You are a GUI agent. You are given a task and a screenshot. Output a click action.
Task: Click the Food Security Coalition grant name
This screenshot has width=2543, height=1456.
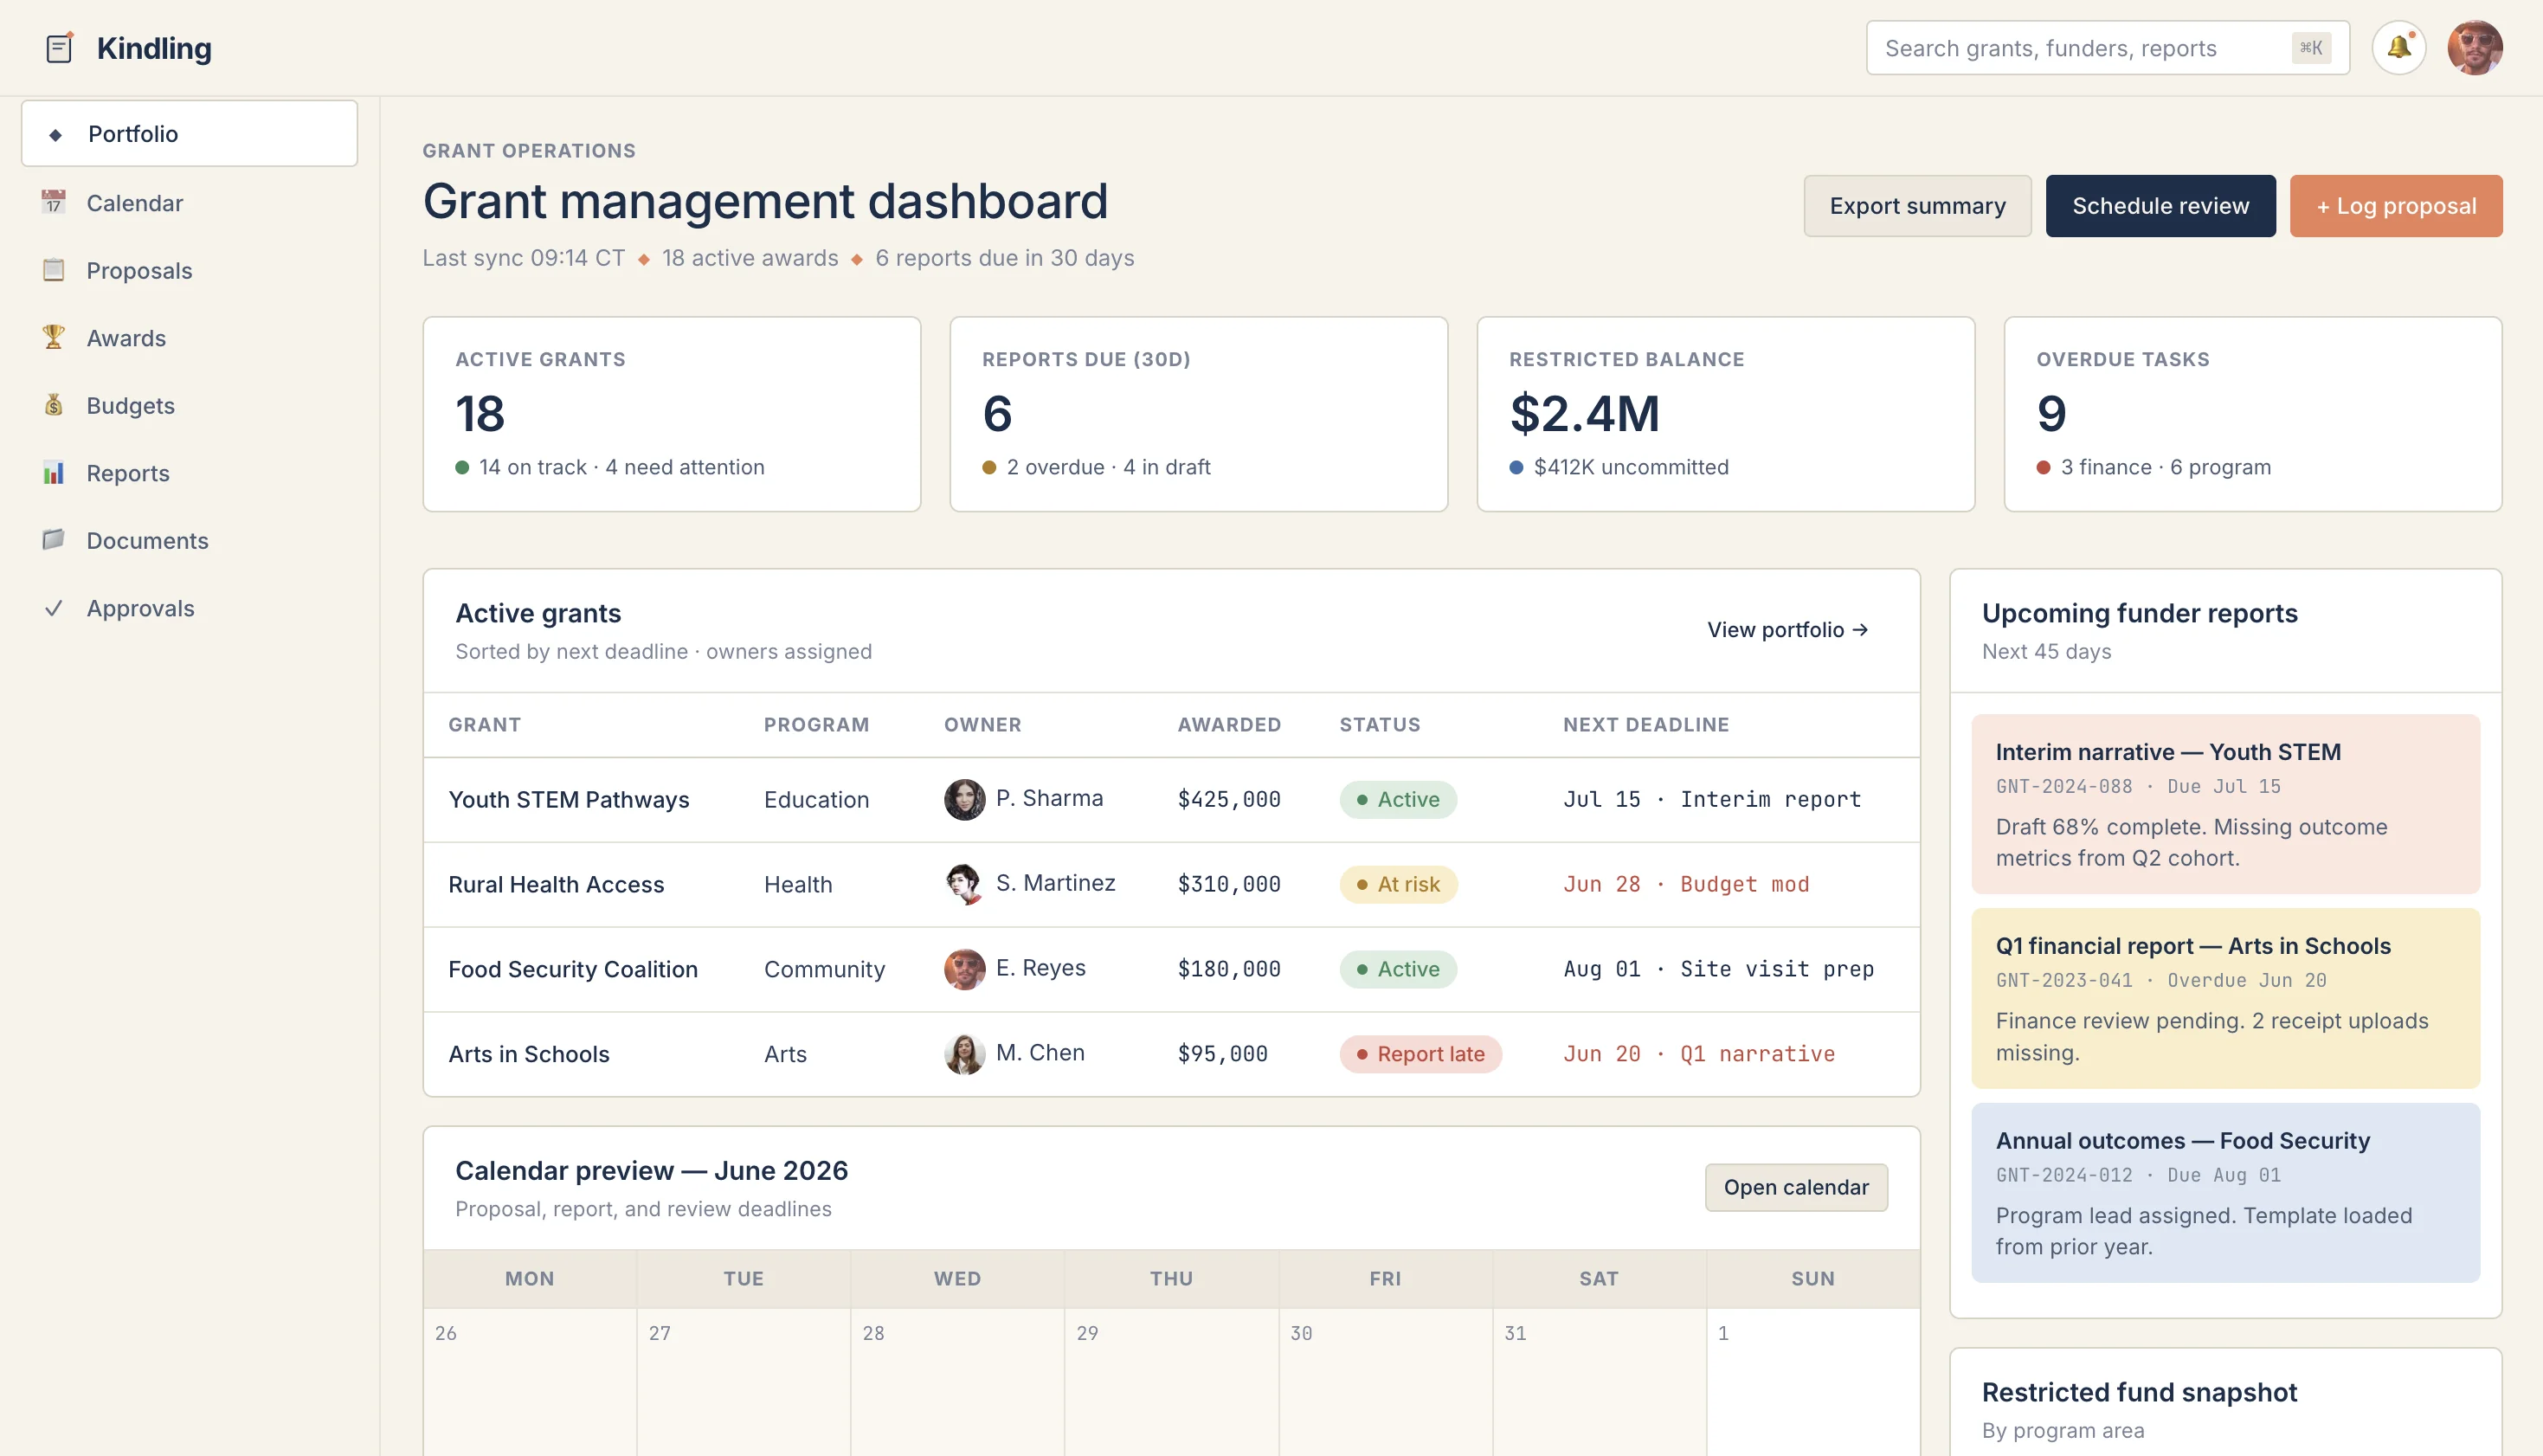[573, 969]
